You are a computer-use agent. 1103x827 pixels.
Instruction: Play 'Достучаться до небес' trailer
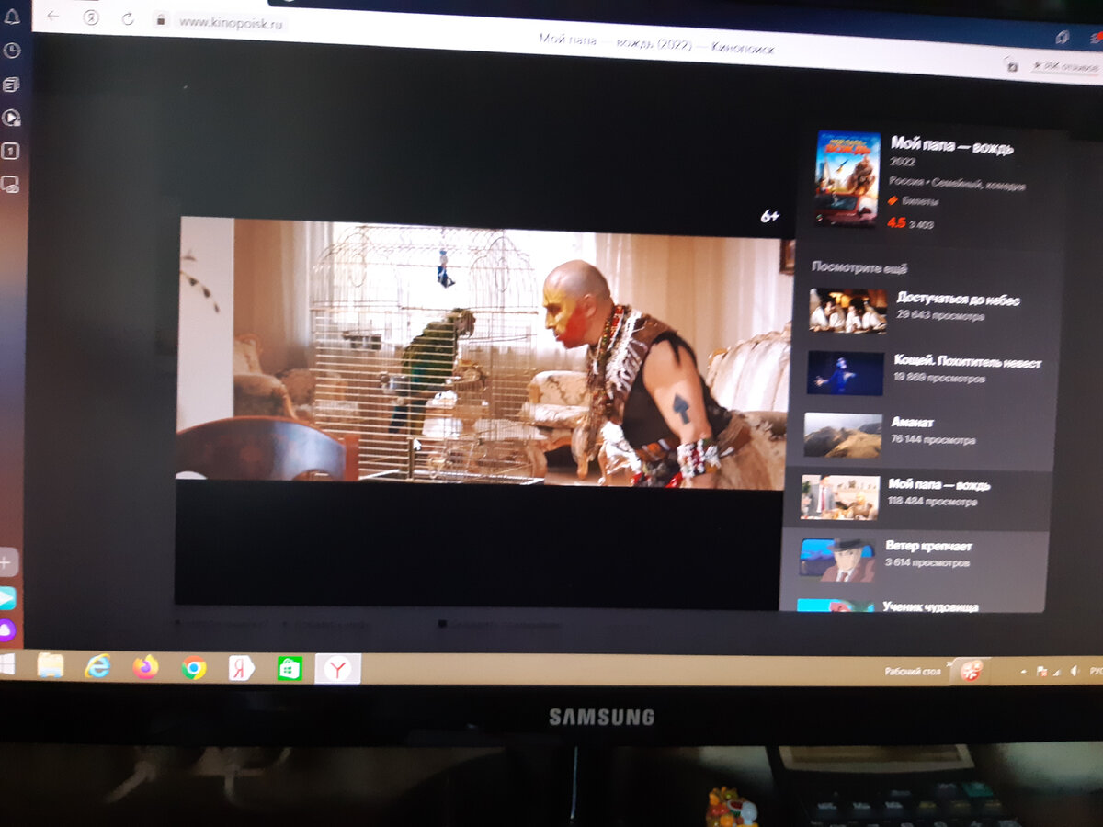tap(959, 300)
